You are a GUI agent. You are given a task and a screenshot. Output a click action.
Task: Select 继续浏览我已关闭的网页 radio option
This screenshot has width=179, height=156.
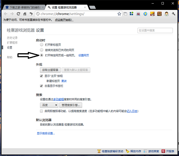tap(42, 50)
